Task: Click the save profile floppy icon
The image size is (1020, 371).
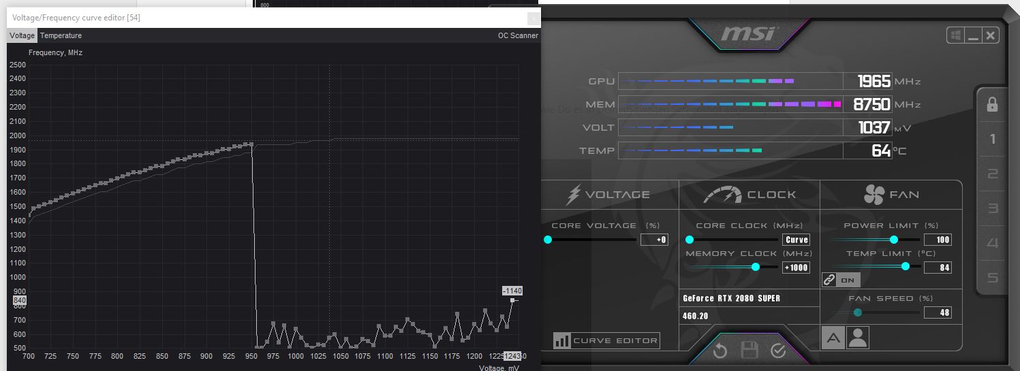Action: click(x=749, y=351)
